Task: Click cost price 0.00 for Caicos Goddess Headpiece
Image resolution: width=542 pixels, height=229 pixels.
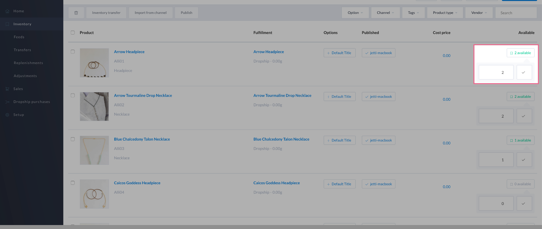Action: tap(447, 187)
